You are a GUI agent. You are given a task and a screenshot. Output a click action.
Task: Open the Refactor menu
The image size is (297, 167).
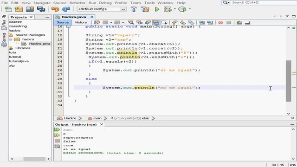pos(77,3)
